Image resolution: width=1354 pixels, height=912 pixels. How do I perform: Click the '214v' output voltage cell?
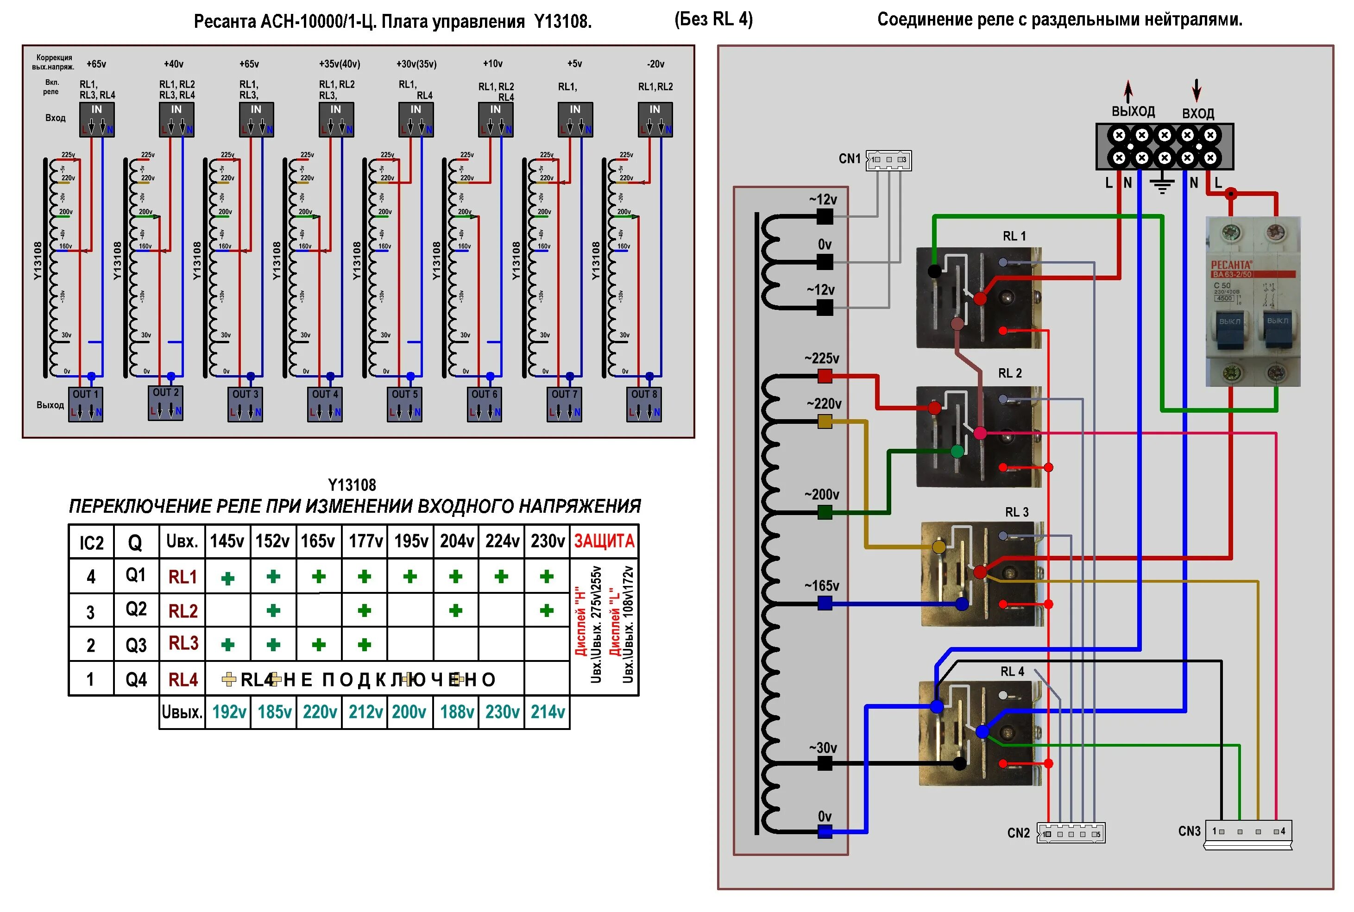(548, 712)
